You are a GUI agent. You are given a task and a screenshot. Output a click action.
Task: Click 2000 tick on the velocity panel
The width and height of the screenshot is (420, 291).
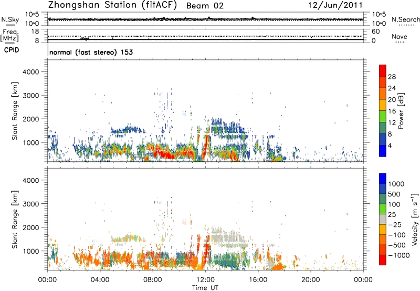[30, 227]
